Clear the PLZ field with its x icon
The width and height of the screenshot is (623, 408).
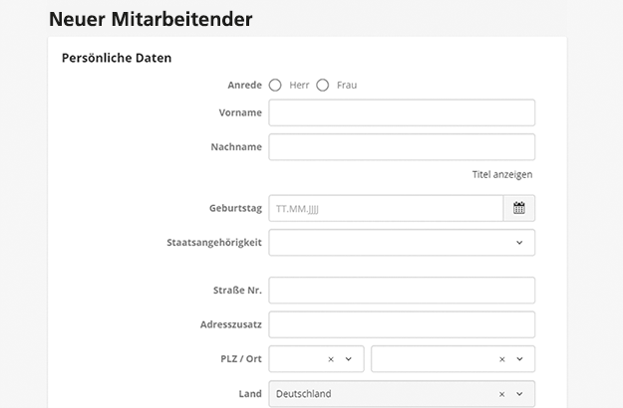(331, 359)
